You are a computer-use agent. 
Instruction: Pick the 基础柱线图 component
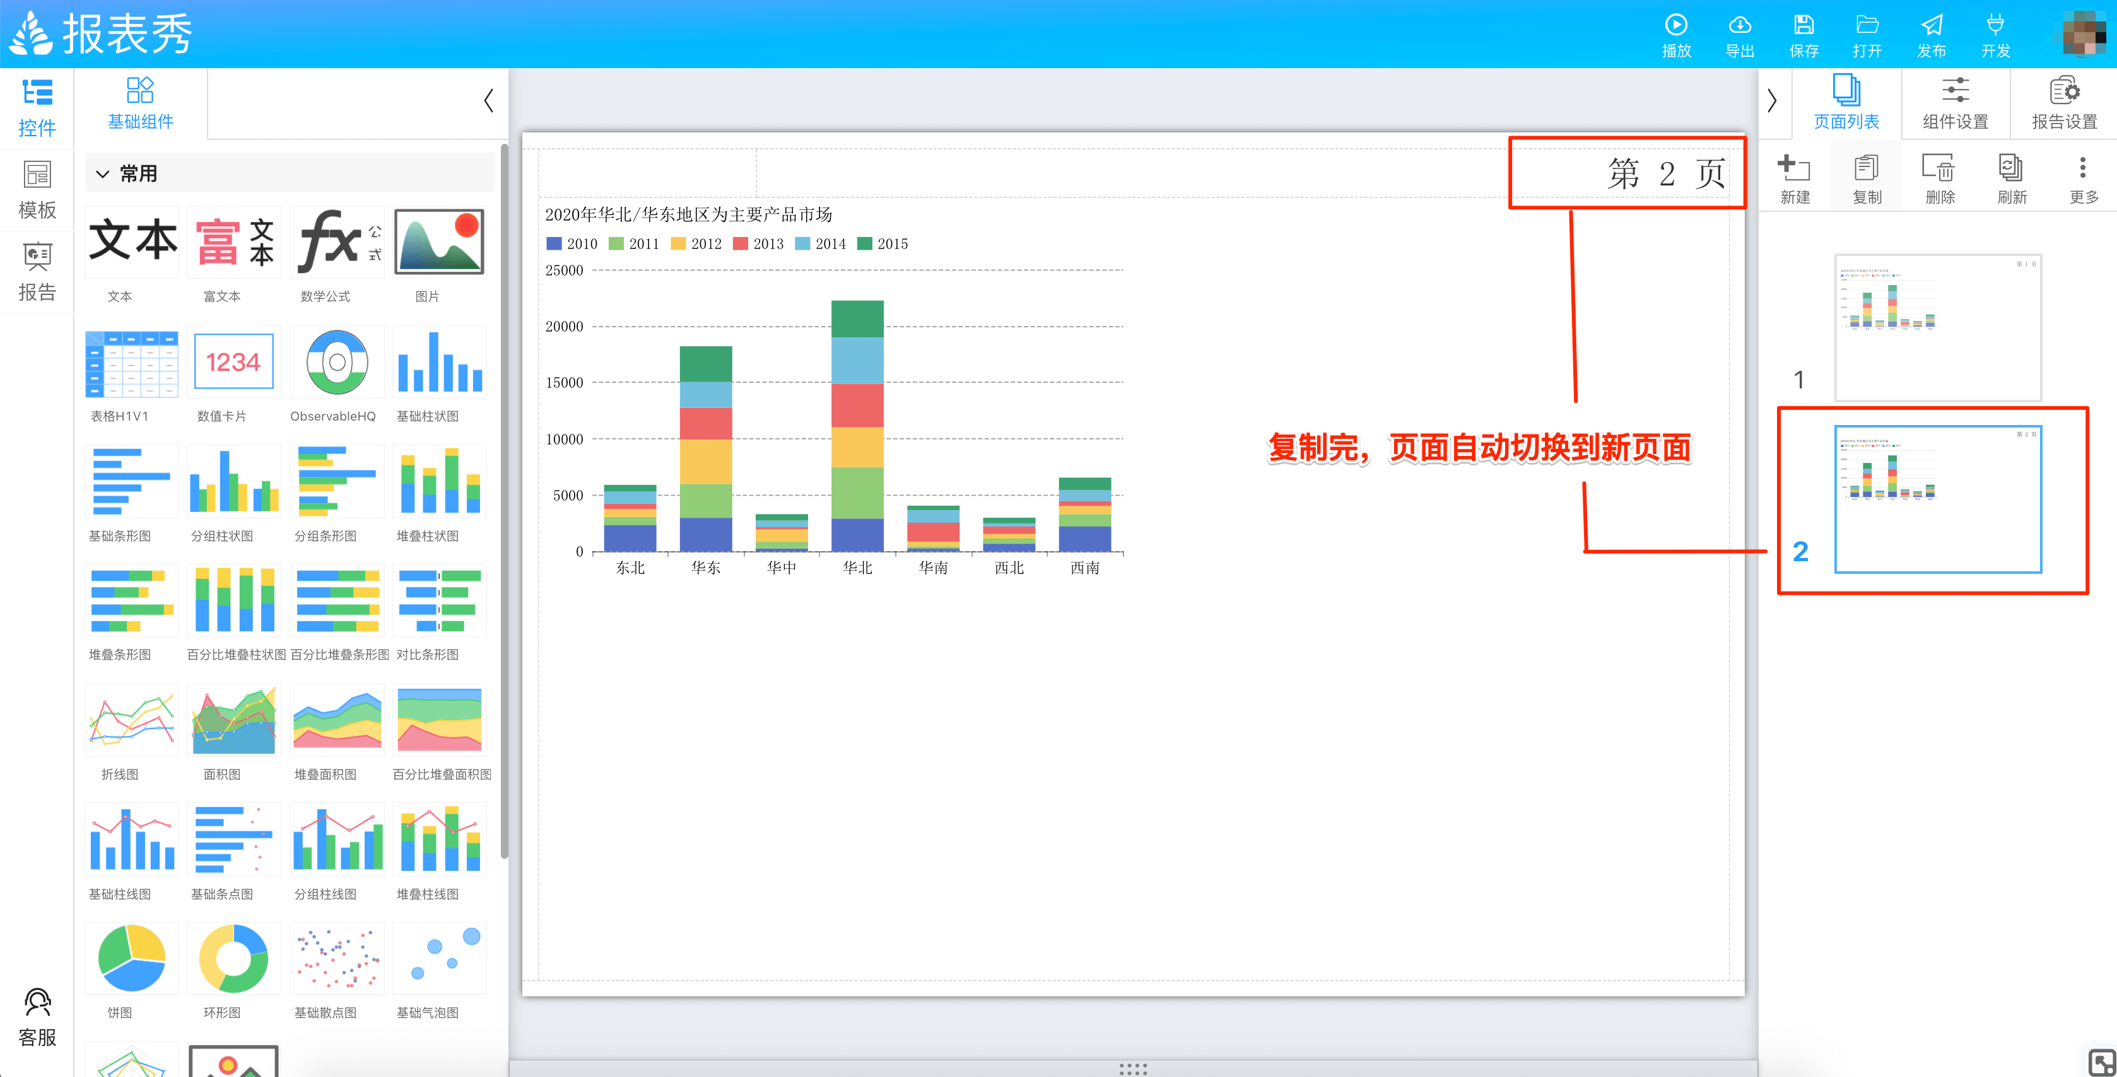pyautogui.click(x=131, y=839)
